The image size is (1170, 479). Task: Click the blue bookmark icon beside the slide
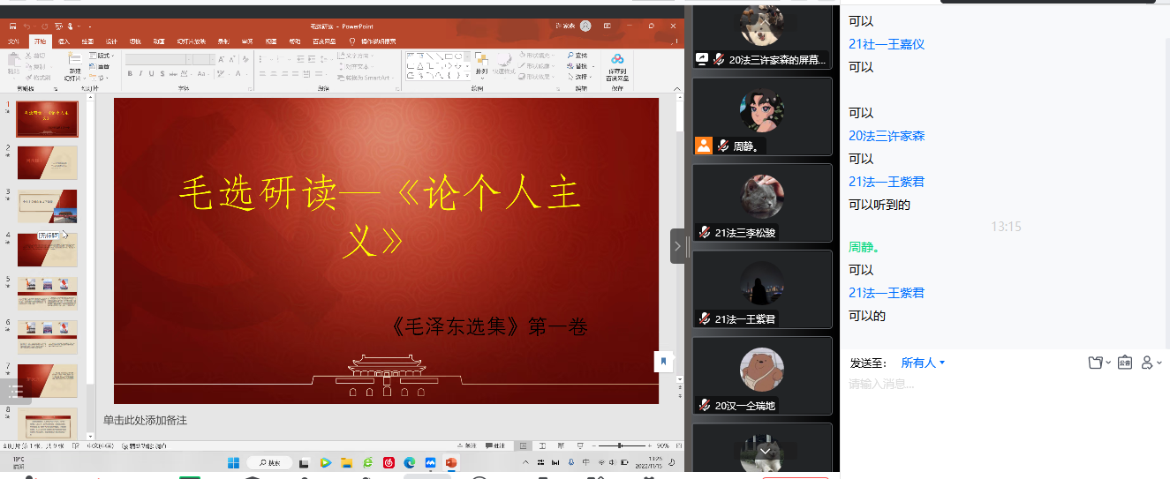(663, 361)
